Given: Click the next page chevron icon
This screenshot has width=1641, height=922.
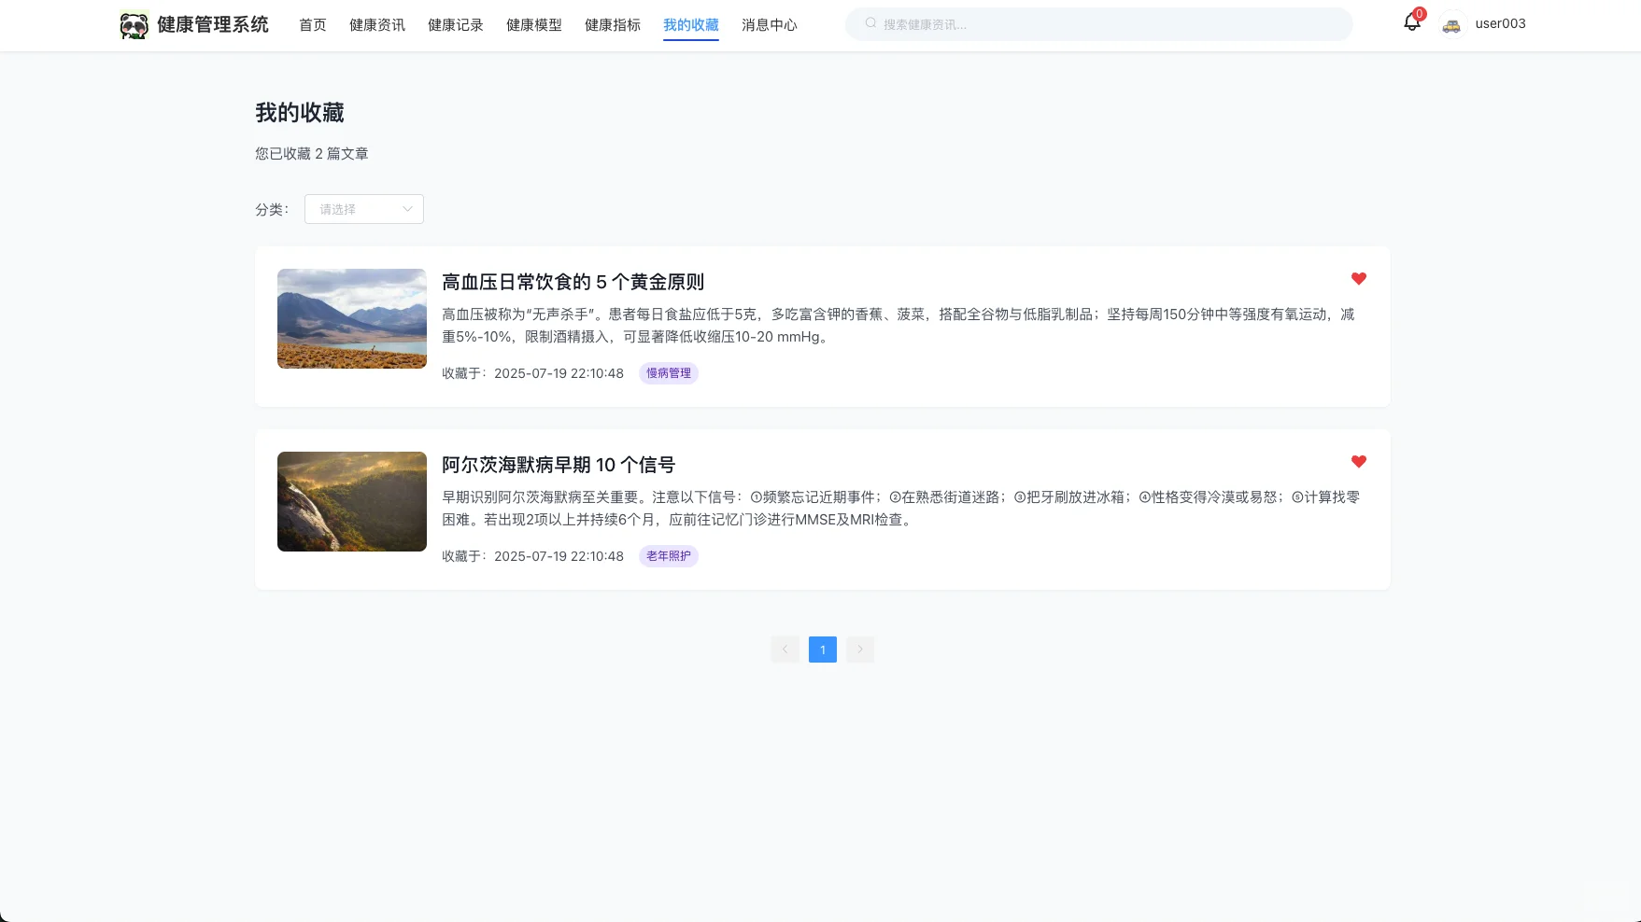Looking at the screenshot, I should [x=859, y=649].
